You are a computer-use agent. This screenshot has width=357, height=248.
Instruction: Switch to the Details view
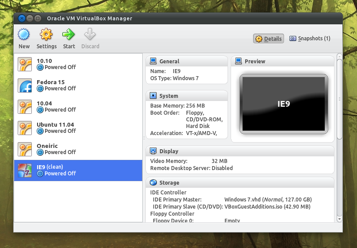click(x=269, y=39)
